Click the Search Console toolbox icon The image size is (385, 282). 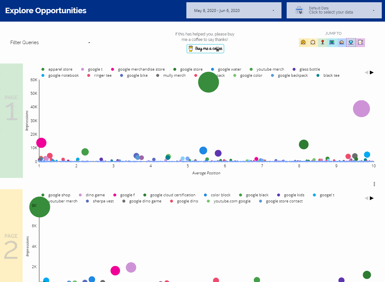click(x=299, y=11)
